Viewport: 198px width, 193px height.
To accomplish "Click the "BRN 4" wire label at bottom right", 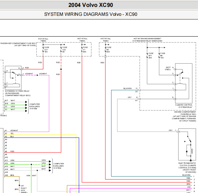I will pyautogui.click(x=191, y=184).
